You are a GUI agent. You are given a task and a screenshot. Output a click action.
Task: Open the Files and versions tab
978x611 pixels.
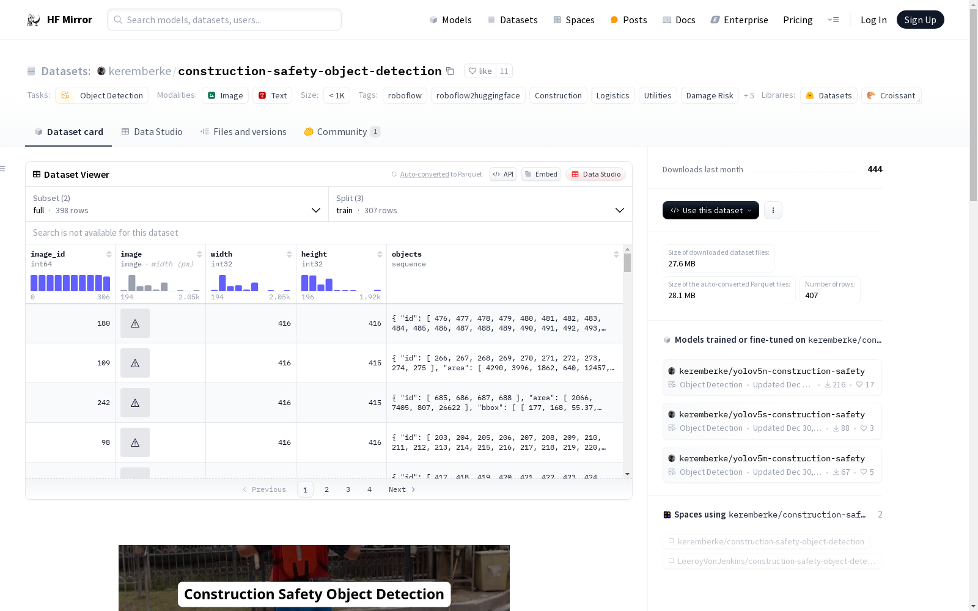click(x=243, y=132)
